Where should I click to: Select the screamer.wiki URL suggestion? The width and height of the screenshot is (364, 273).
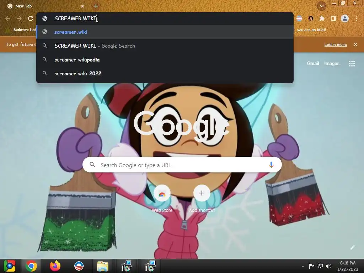coord(165,32)
